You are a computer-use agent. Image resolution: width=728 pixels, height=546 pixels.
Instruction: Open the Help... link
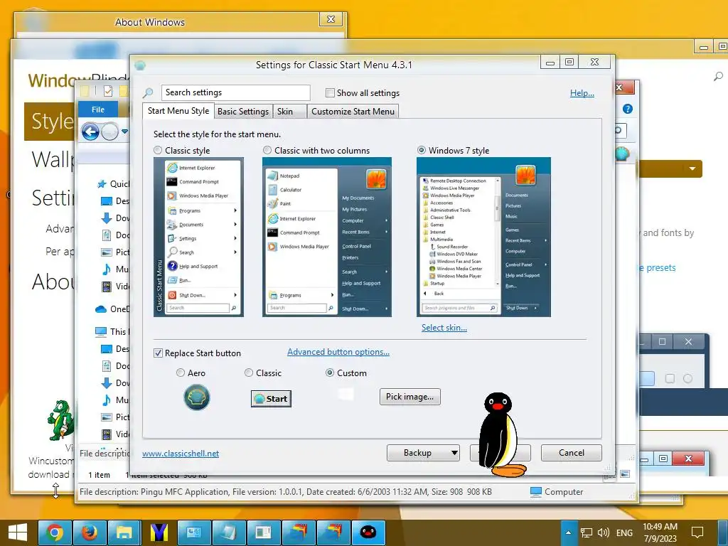click(582, 93)
